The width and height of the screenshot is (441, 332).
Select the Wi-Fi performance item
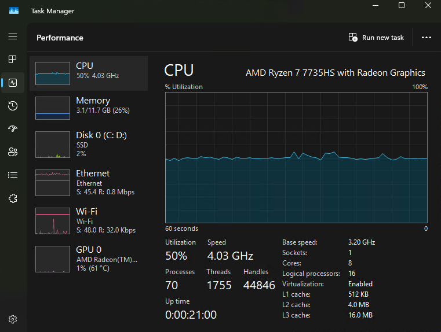tap(89, 220)
